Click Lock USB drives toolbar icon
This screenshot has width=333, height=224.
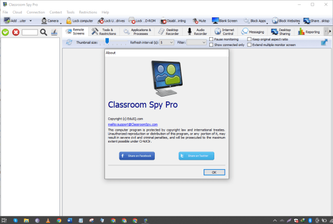tap(101, 21)
